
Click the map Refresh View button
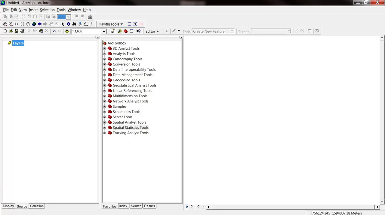click(x=198, y=207)
